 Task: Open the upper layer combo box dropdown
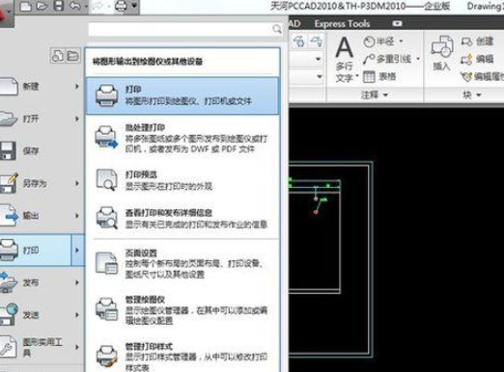pyautogui.click(x=318, y=59)
